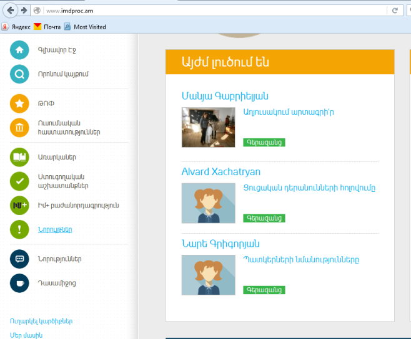Click the green checkmark icon
The width and height of the screenshot is (411, 339).
[19, 181]
